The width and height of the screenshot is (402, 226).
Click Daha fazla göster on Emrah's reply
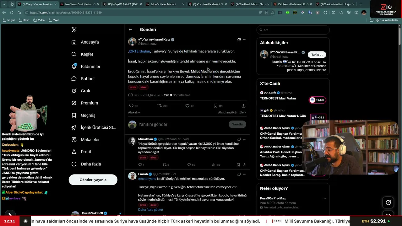pyautogui.click(x=151, y=210)
